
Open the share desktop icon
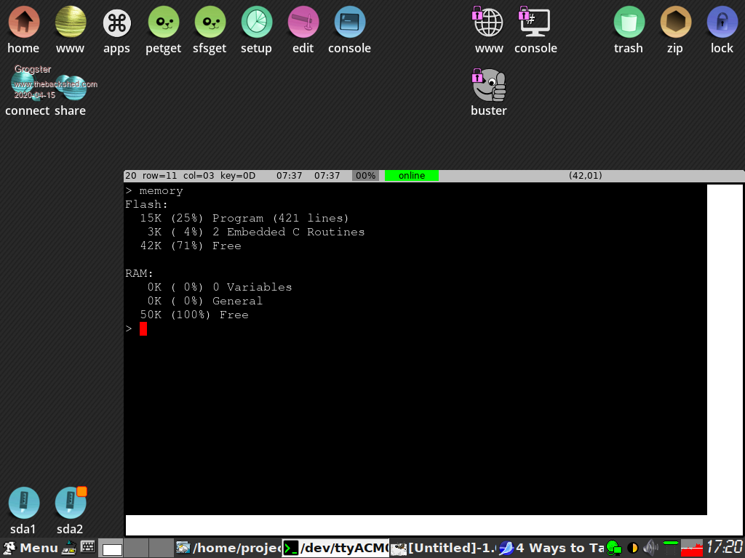click(x=71, y=89)
